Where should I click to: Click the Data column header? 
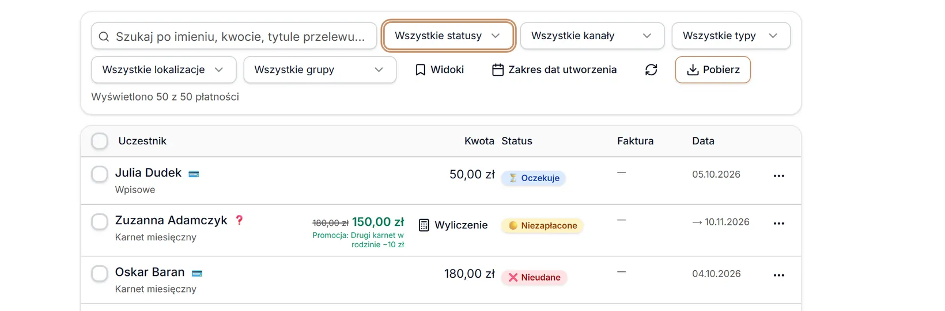click(704, 141)
